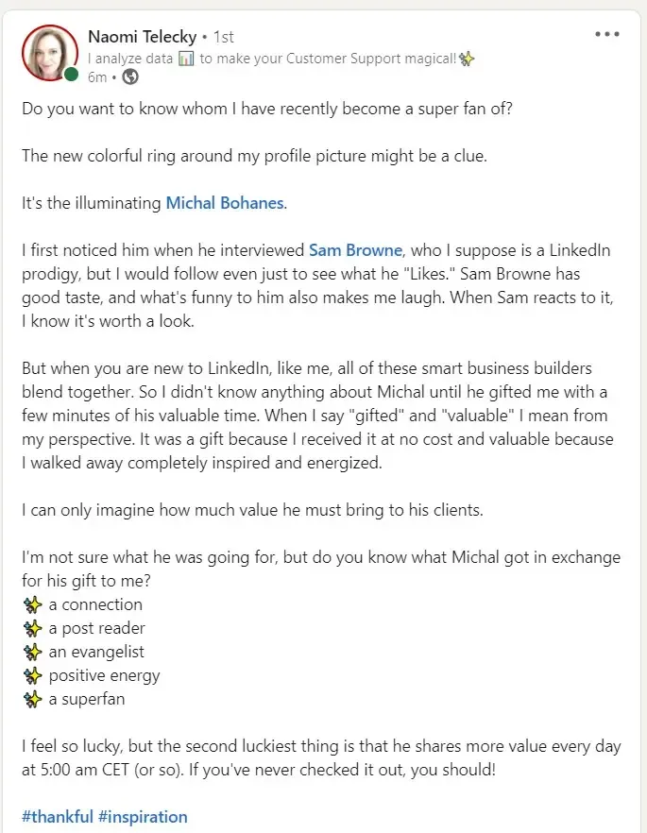This screenshot has width=647, height=833.
Task: Open Naomi Telecky's profile picture
Action: pos(50,53)
